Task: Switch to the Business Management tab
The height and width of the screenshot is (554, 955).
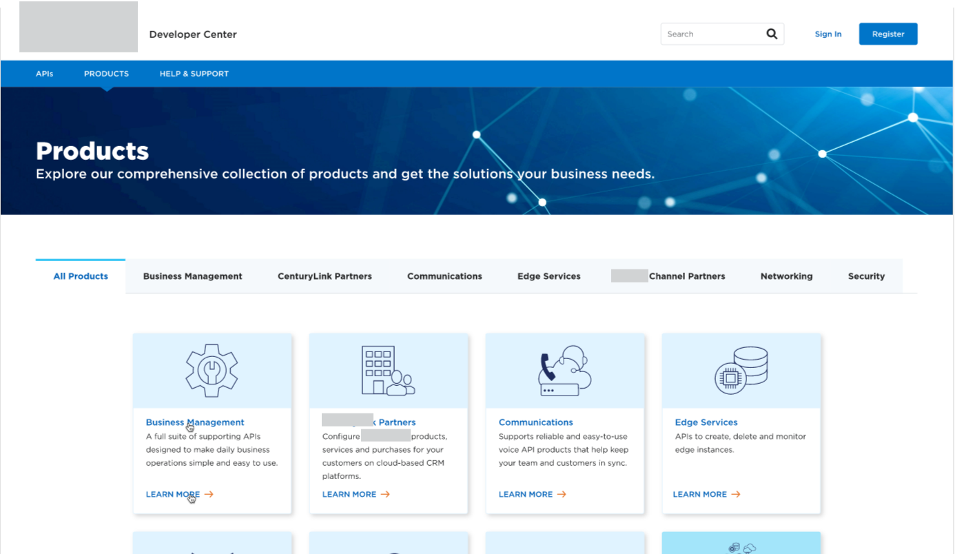Action: coord(193,276)
